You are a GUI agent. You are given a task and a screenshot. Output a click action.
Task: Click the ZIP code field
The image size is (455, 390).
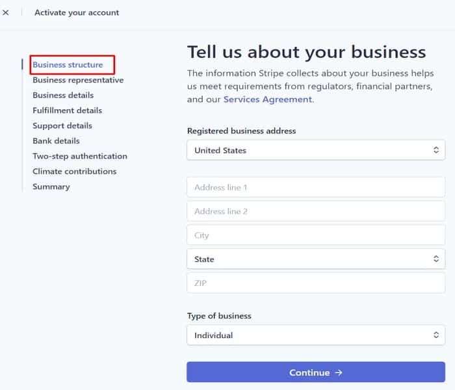[316, 283]
